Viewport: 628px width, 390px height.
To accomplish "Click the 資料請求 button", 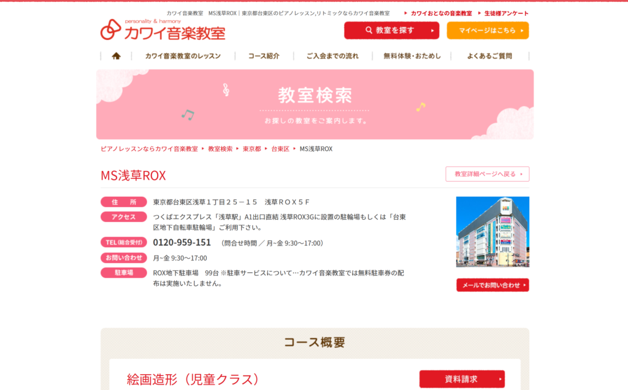I will click(x=462, y=379).
